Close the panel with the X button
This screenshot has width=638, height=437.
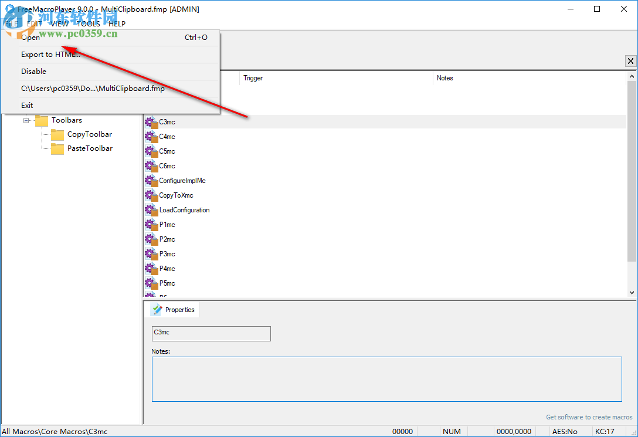(630, 61)
